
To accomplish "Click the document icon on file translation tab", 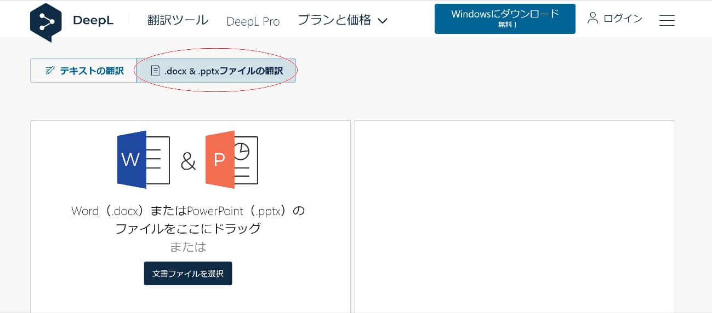I will tap(156, 71).
